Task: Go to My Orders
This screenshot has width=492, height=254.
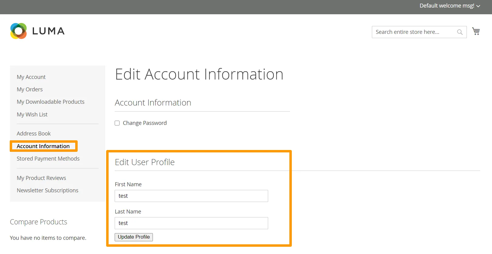Action: click(30, 90)
